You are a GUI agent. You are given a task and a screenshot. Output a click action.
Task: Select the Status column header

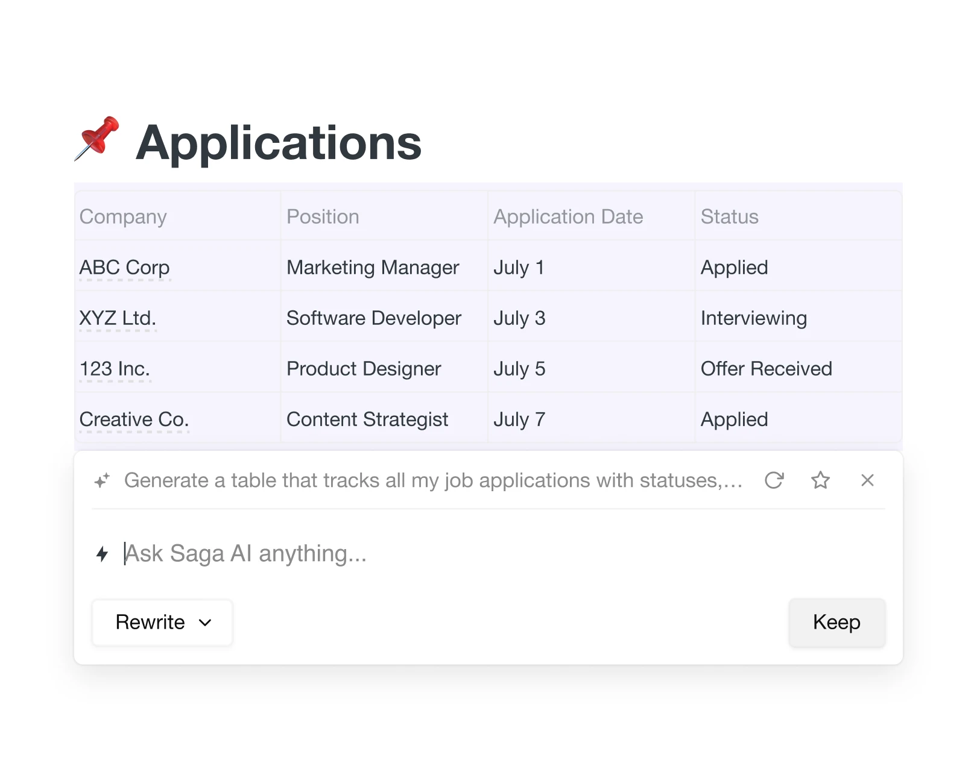[x=729, y=217]
